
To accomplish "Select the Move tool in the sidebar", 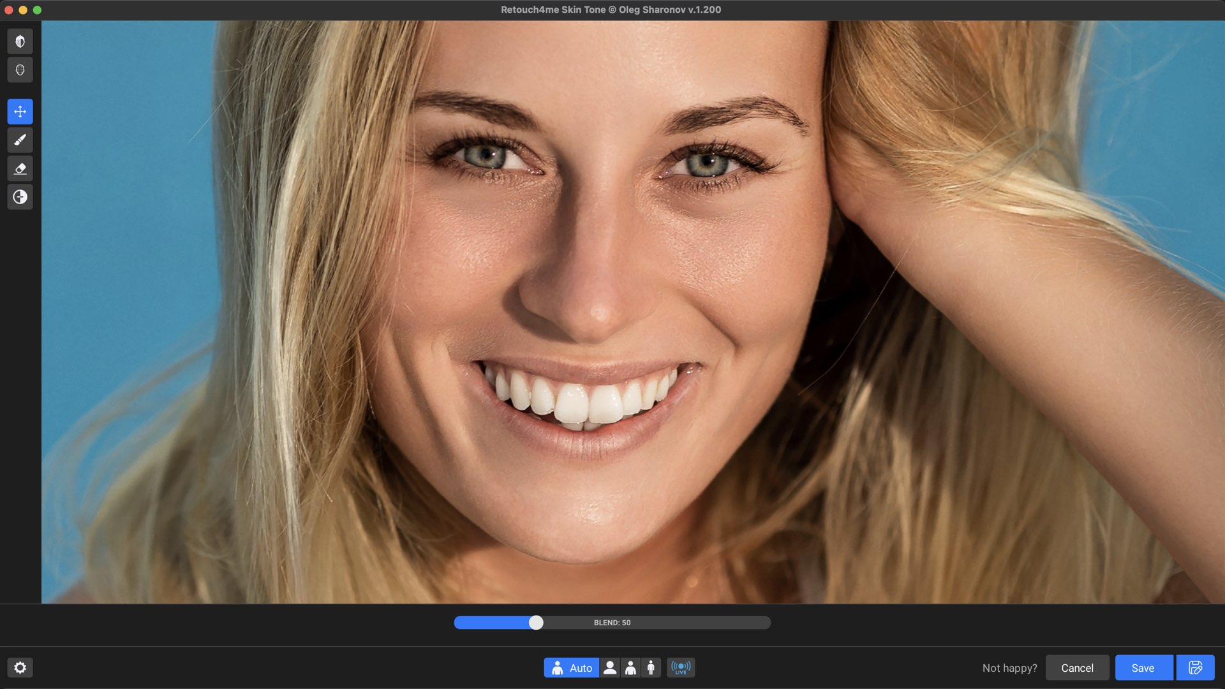I will [20, 111].
